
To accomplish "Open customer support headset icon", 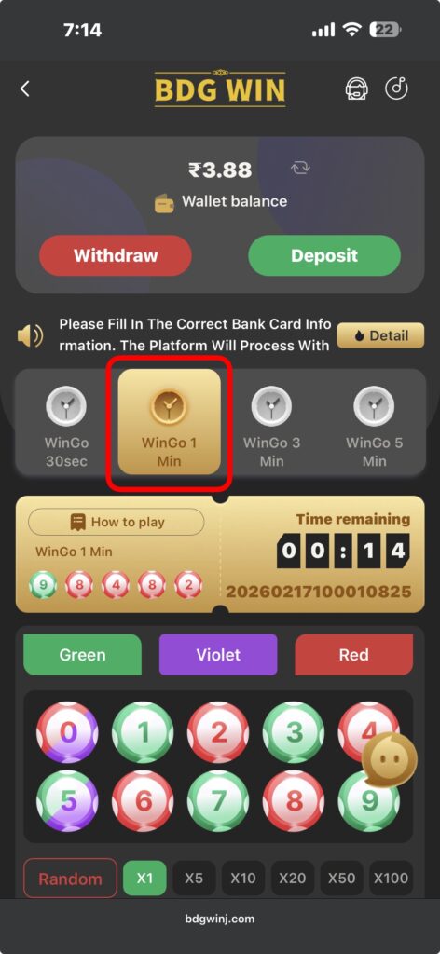I will point(357,89).
